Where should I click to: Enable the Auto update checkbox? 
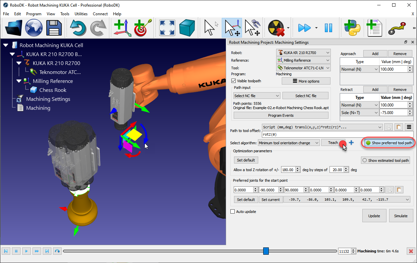(x=232, y=211)
